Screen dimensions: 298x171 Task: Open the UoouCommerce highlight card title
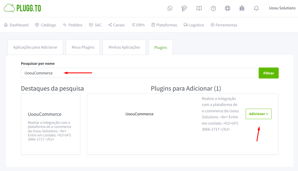pos(45,114)
